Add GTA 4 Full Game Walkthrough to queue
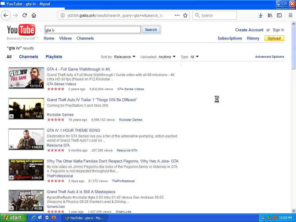Viewport: 296px width, 222px height. (12, 86)
